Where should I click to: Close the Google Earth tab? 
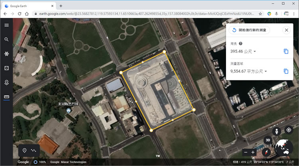[52, 6]
